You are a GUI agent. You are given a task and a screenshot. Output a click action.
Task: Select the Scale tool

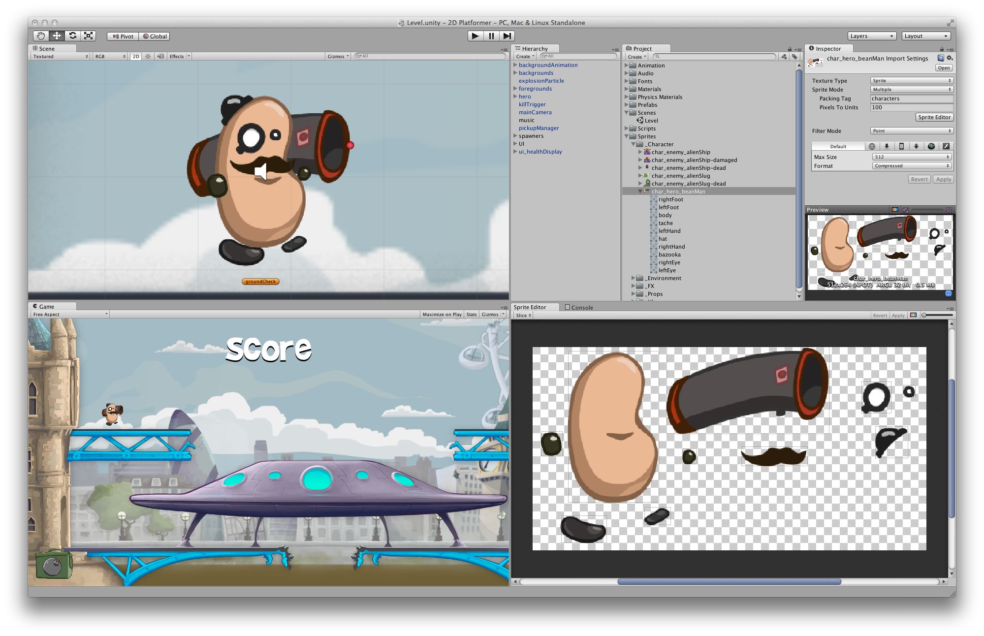pos(89,36)
